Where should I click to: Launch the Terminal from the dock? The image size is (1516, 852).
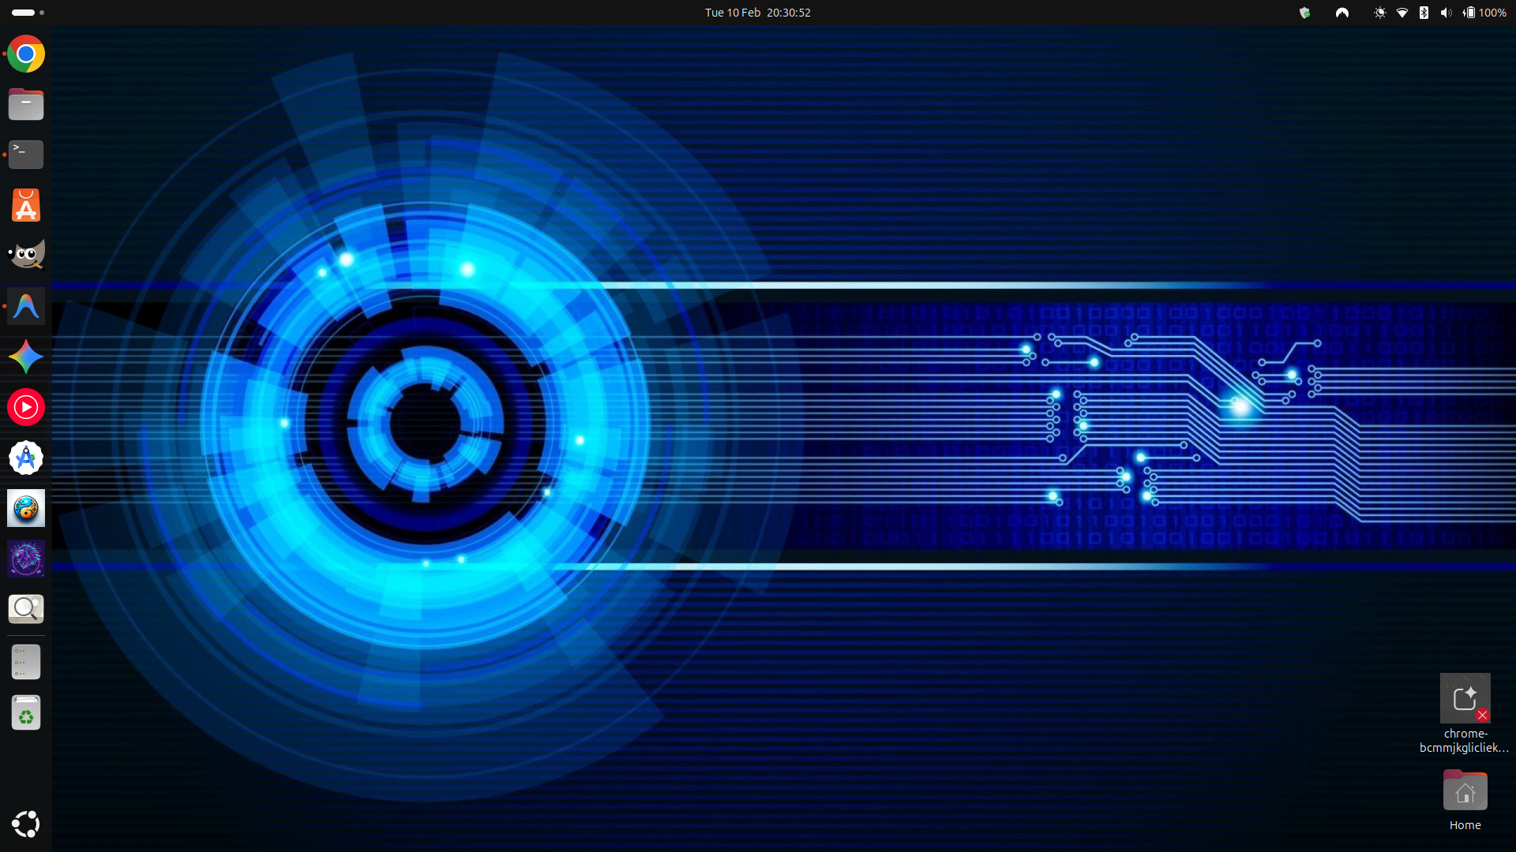click(26, 155)
